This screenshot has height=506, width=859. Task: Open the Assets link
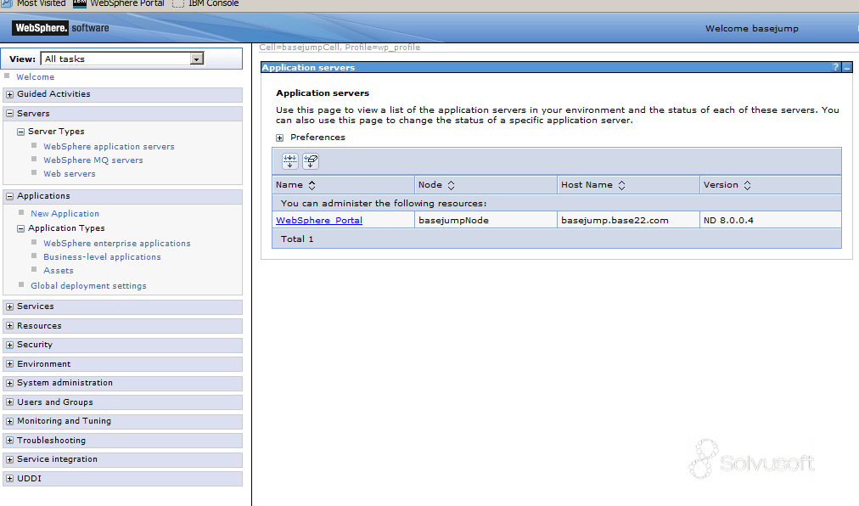[58, 271]
